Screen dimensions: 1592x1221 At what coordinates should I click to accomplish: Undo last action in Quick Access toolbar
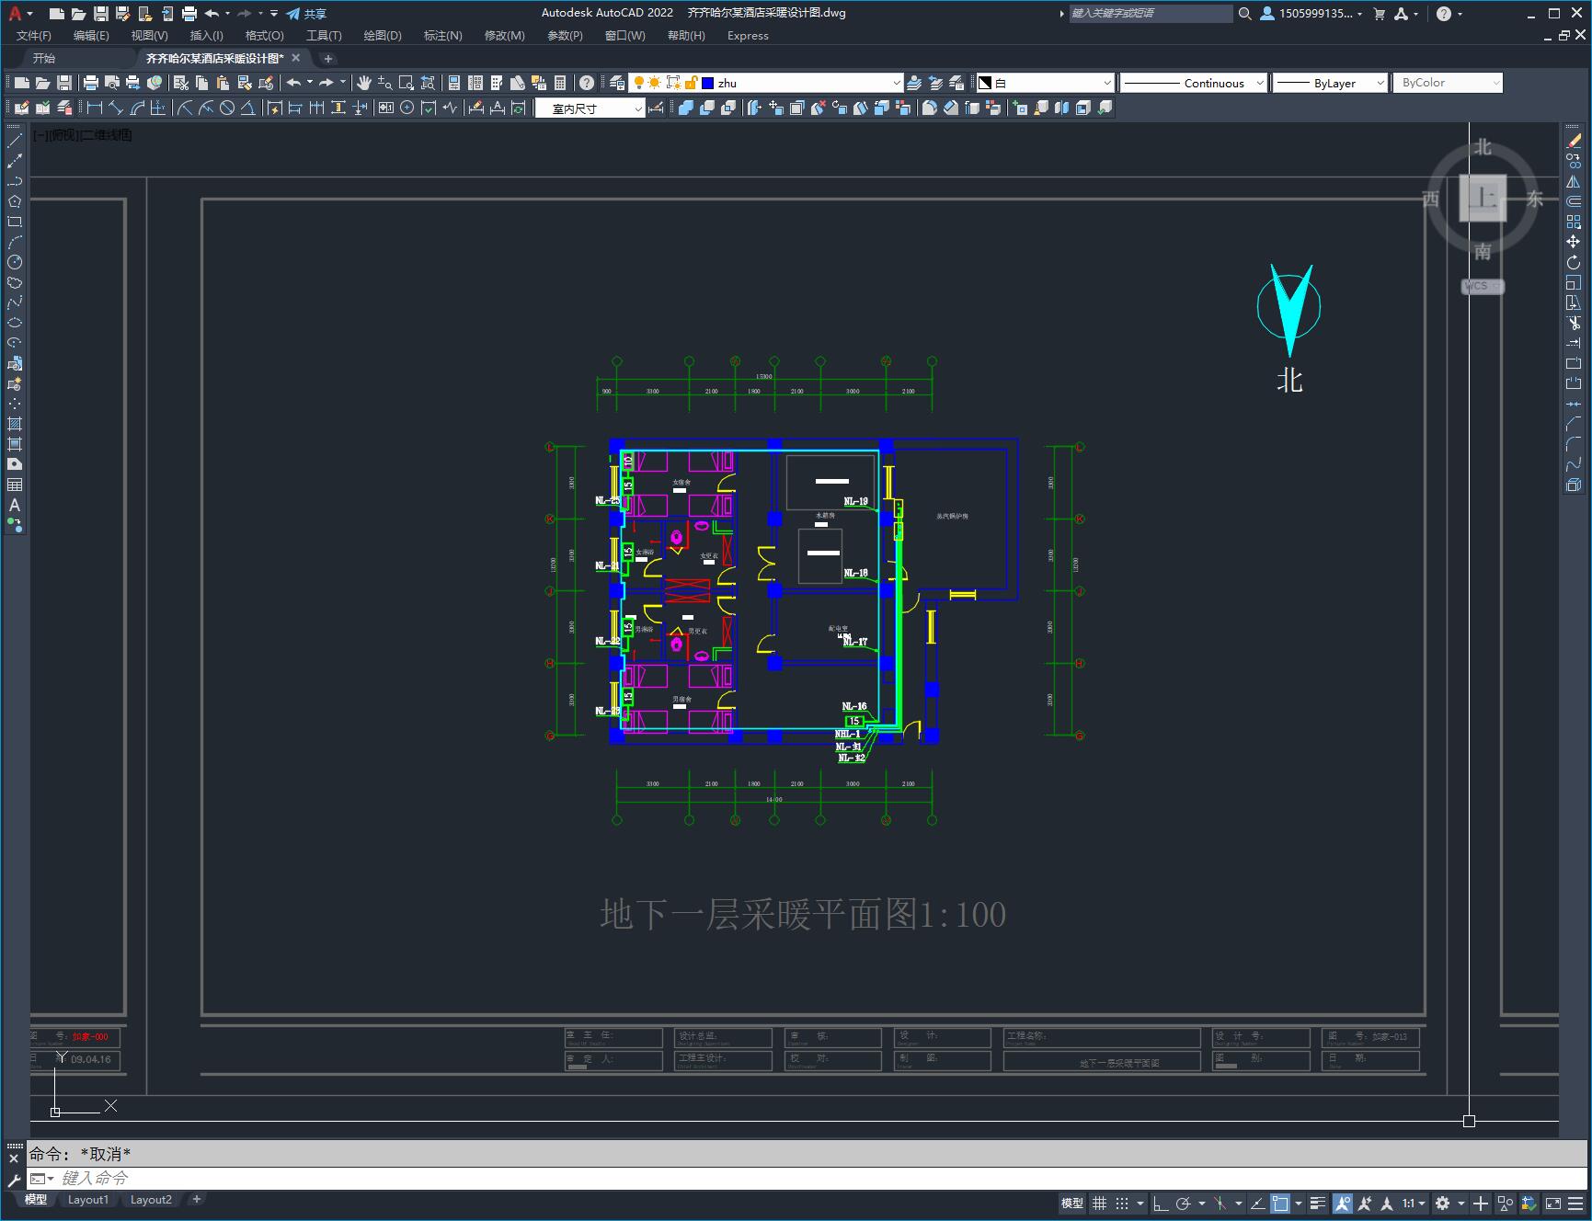pyautogui.click(x=212, y=14)
